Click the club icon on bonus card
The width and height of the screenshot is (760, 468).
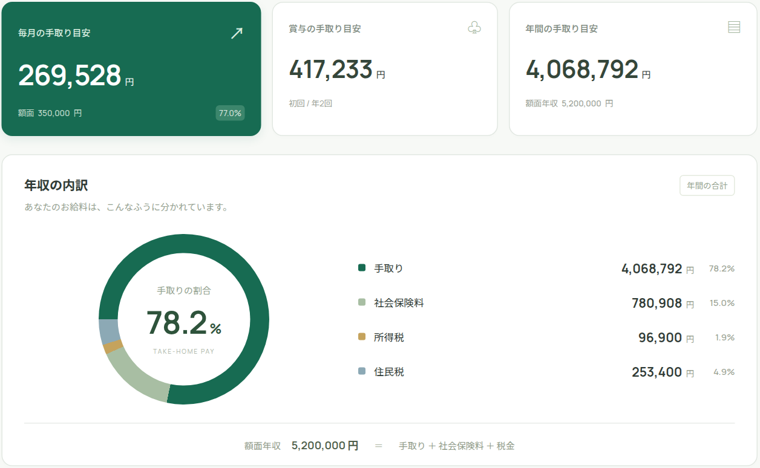[x=474, y=28]
